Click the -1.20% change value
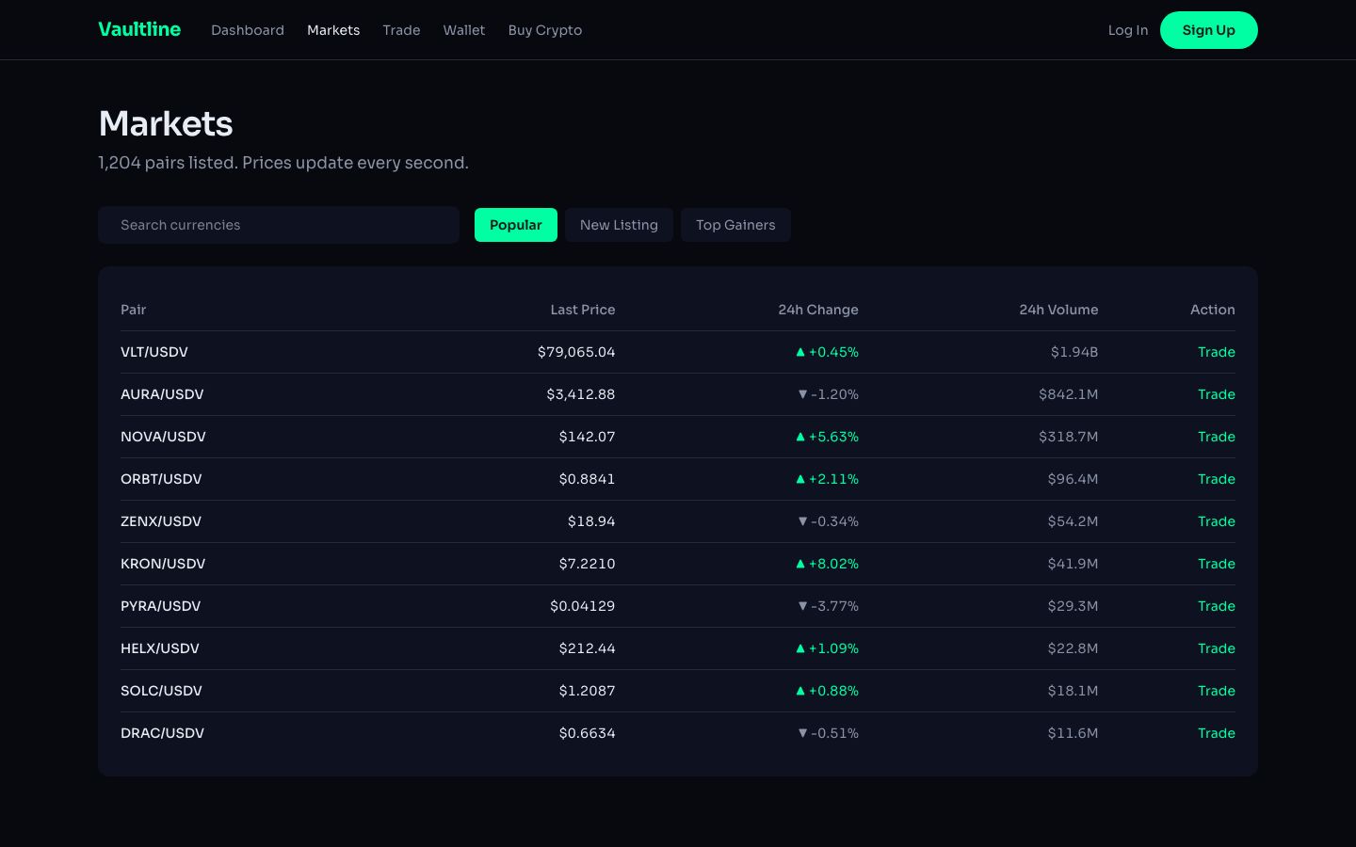This screenshot has height=847, width=1356. coord(829,394)
